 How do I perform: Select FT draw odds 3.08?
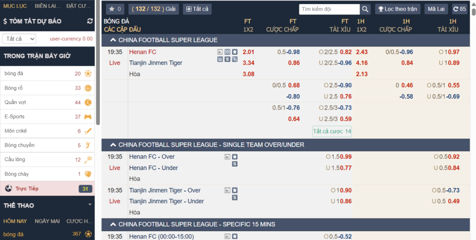click(x=248, y=74)
